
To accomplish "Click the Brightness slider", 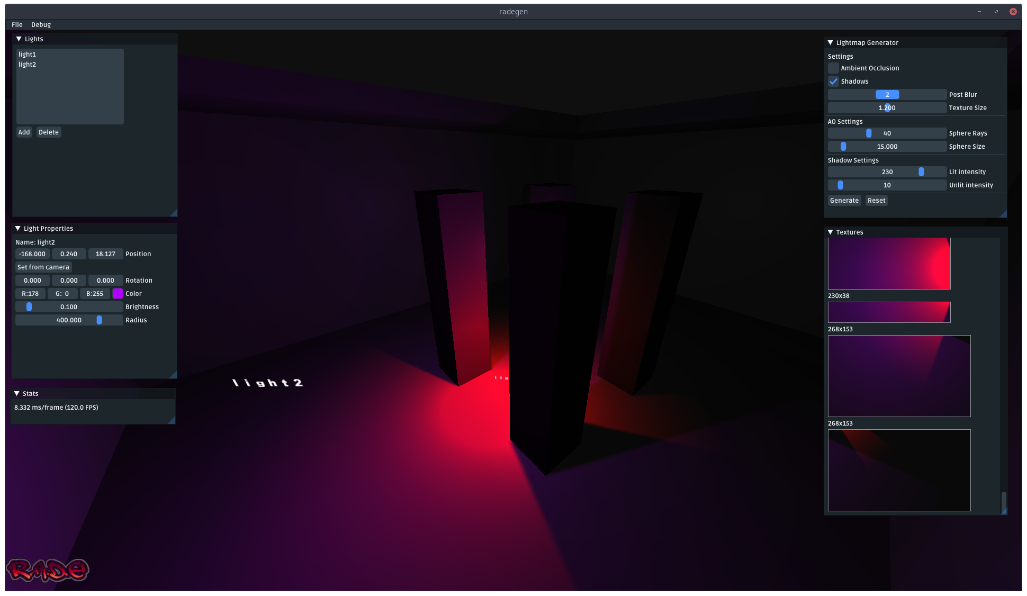I will point(69,307).
